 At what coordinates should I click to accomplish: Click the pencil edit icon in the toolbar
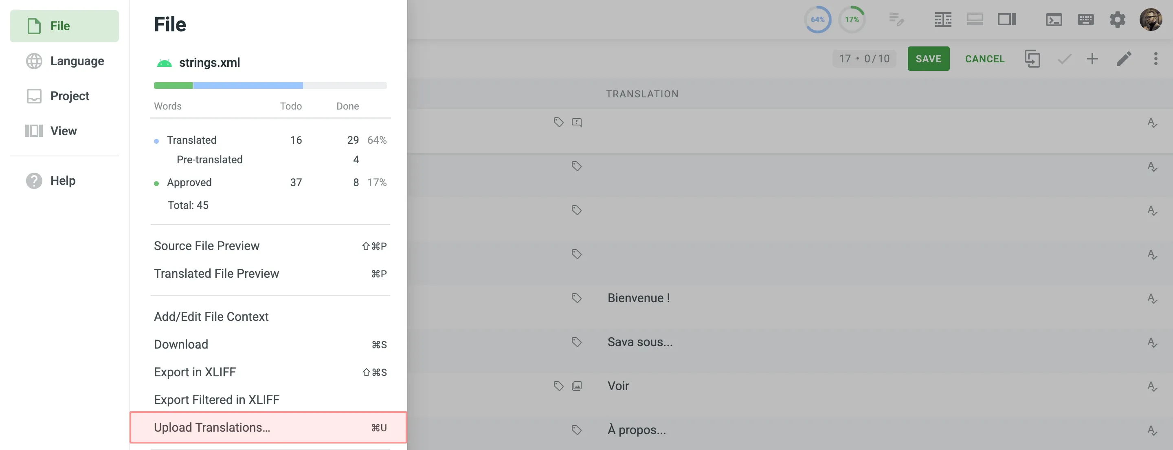(x=1124, y=58)
